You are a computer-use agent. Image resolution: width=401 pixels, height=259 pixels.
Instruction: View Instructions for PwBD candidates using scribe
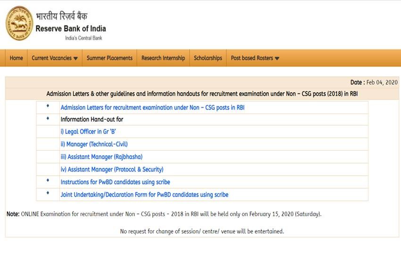pyautogui.click(x=115, y=182)
